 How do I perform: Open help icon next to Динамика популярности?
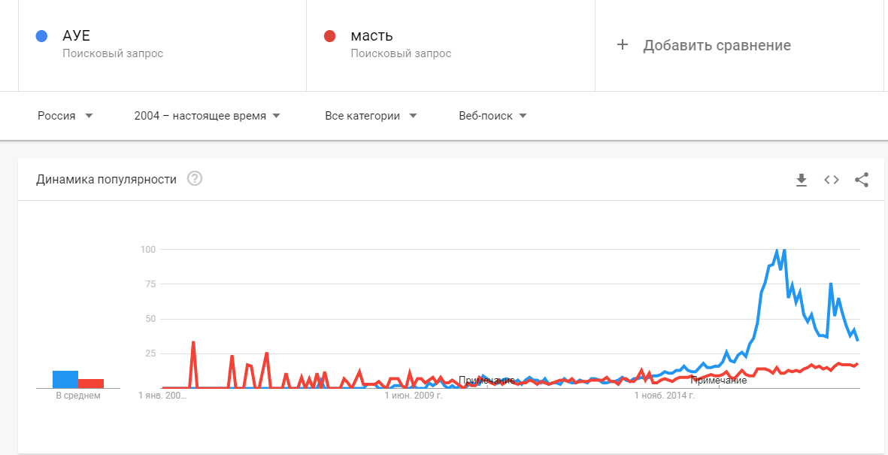pyautogui.click(x=195, y=179)
